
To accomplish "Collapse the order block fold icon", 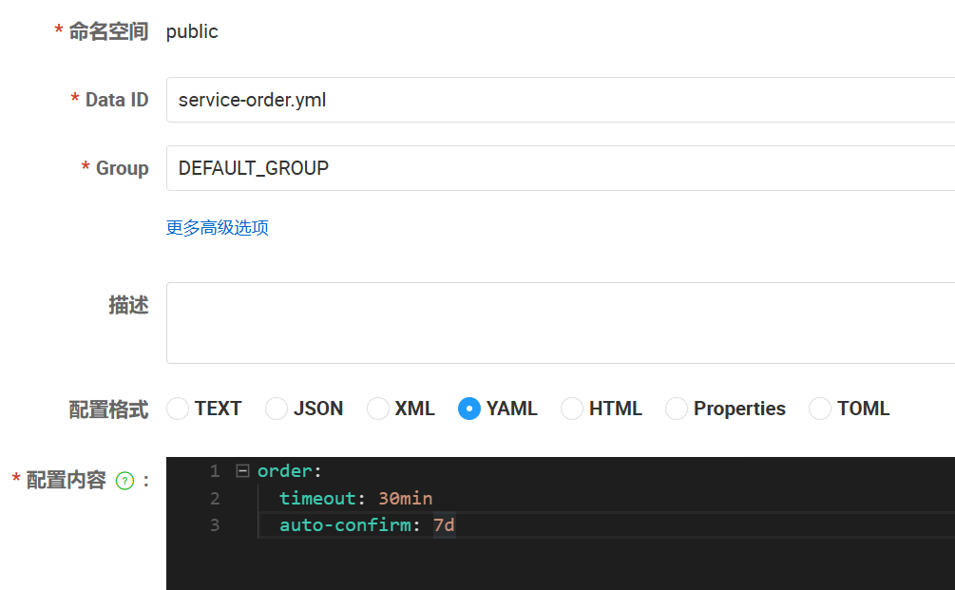I will pos(242,470).
